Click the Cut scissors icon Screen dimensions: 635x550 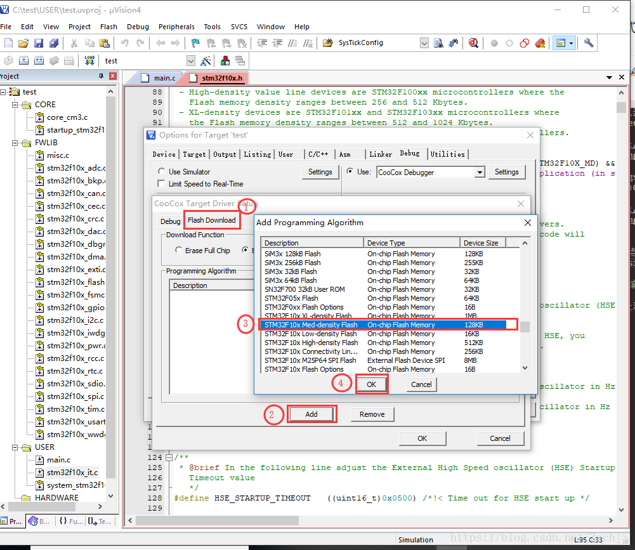pyautogui.click(x=74, y=43)
